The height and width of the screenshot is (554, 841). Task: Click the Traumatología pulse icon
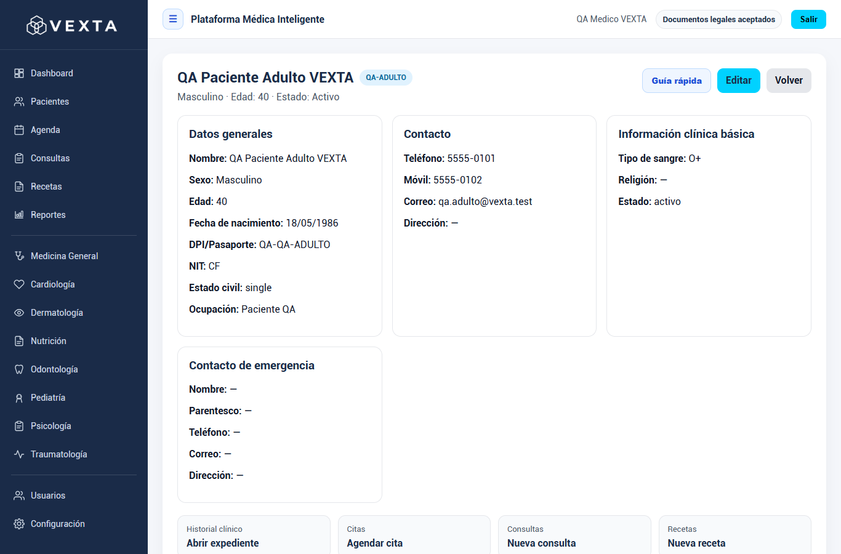(19, 454)
